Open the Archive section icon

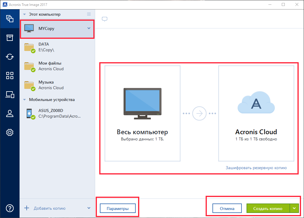(10, 38)
